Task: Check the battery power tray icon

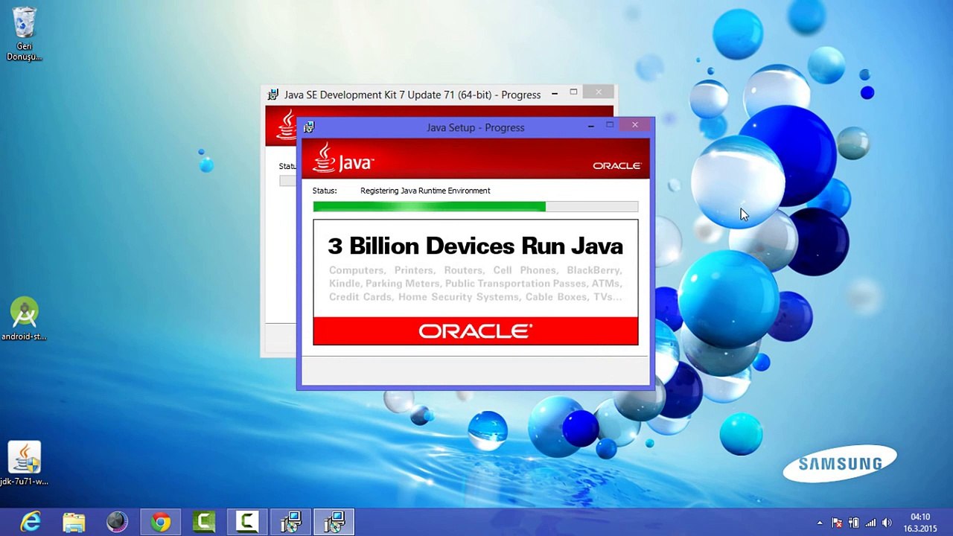Action: coord(854,523)
